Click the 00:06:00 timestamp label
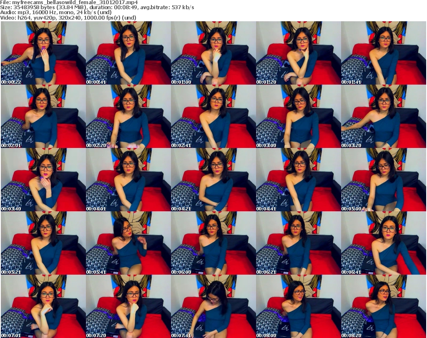This screenshot has height=338, width=427. pos(181,272)
